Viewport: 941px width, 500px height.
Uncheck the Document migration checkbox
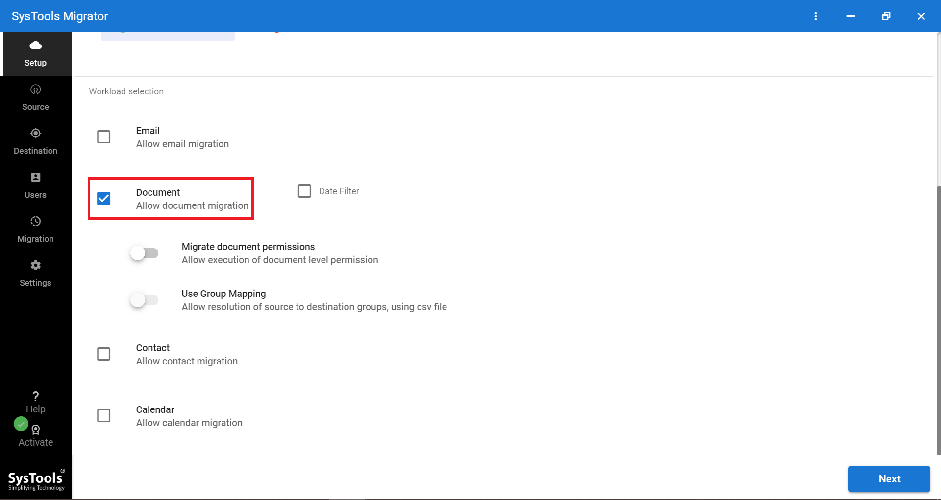point(103,199)
